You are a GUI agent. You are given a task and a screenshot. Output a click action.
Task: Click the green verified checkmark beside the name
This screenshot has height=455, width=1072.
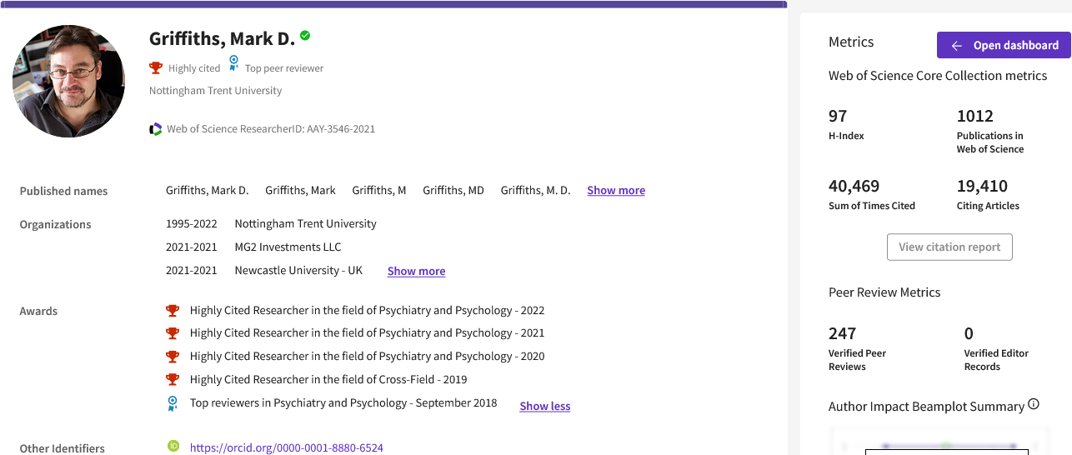[x=305, y=36]
